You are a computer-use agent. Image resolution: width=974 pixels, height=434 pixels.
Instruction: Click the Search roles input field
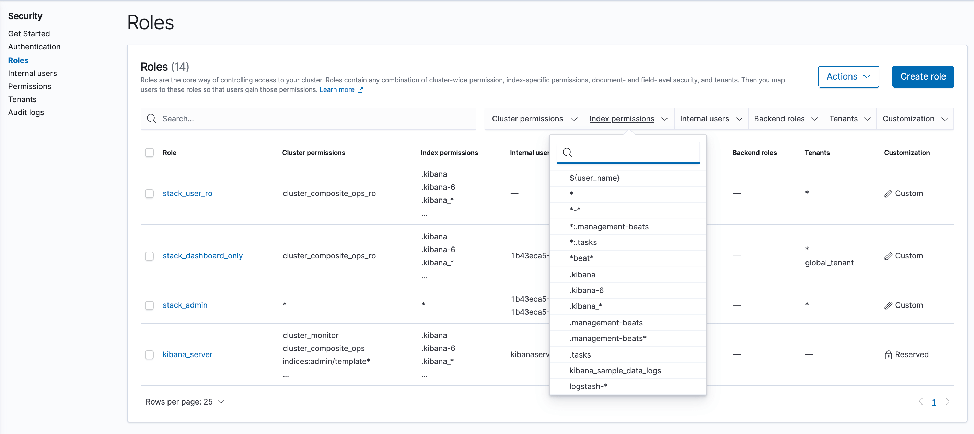(309, 118)
